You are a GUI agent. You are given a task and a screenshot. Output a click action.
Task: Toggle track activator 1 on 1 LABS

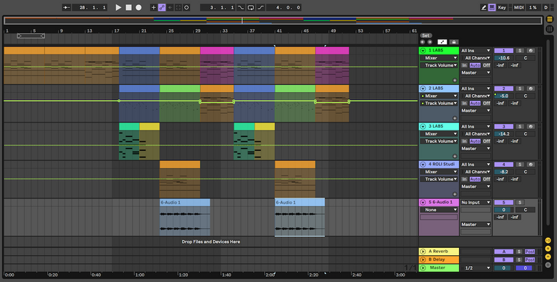click(x=503, y=51)
